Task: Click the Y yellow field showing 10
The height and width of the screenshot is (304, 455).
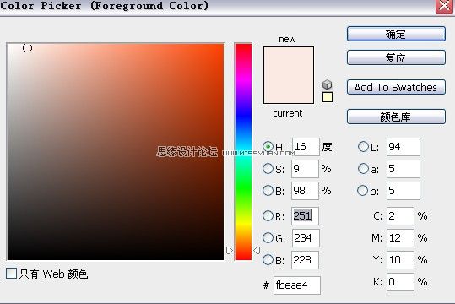Action: 400,260
